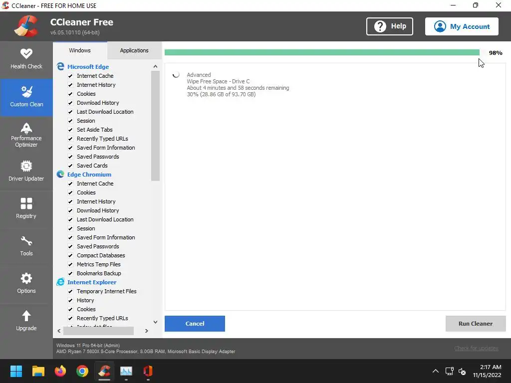Click Microsoft Edge Recently Typed URLs row
The image size is (511, 383).
[102, 139]
